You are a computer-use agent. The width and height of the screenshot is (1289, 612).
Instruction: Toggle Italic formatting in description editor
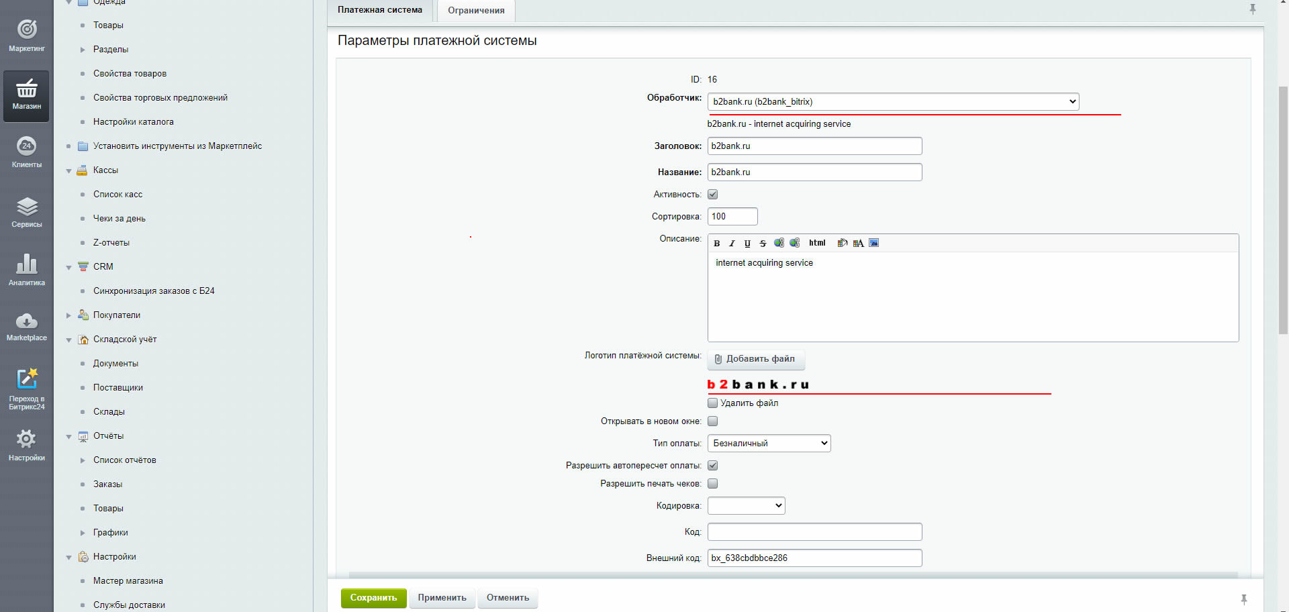tap(732, 244)
